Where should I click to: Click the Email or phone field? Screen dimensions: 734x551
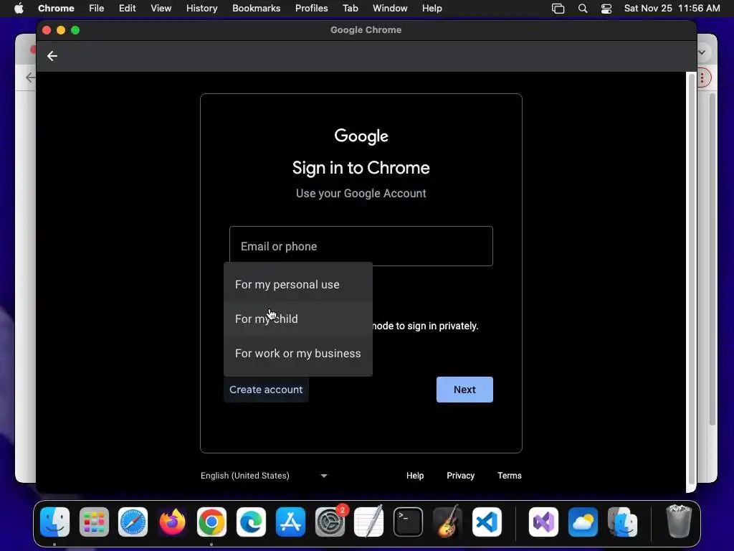point(361,247)
